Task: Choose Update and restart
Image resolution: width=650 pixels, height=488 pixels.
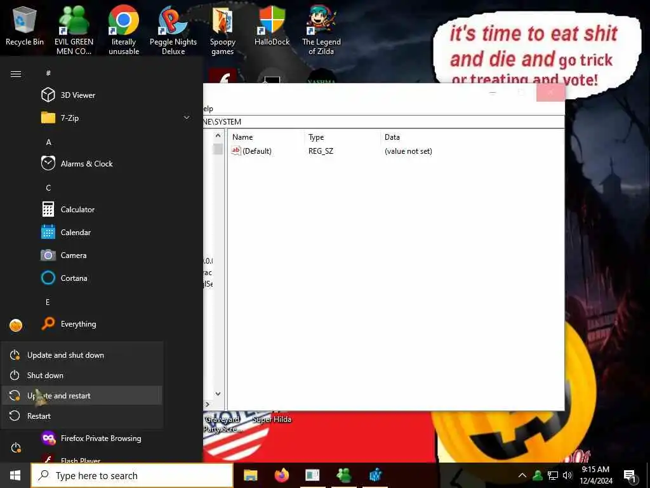Action: click(x=82, y=396)
